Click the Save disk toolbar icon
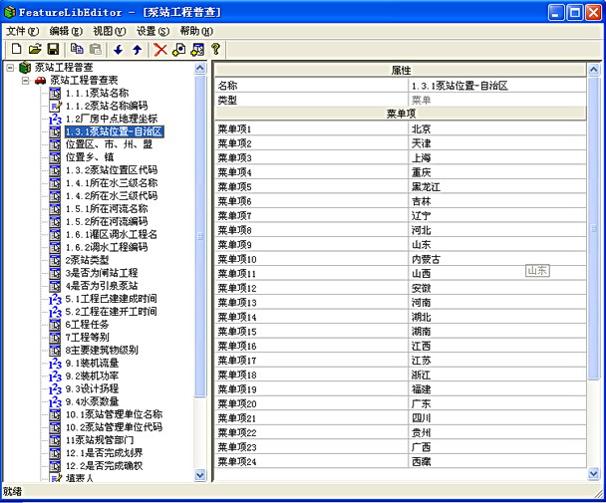This screenshot has width=606, height=503. (x=53, y=49)
